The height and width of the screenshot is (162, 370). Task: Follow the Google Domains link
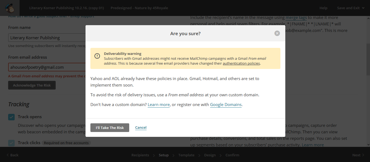[x=226, y=105]
